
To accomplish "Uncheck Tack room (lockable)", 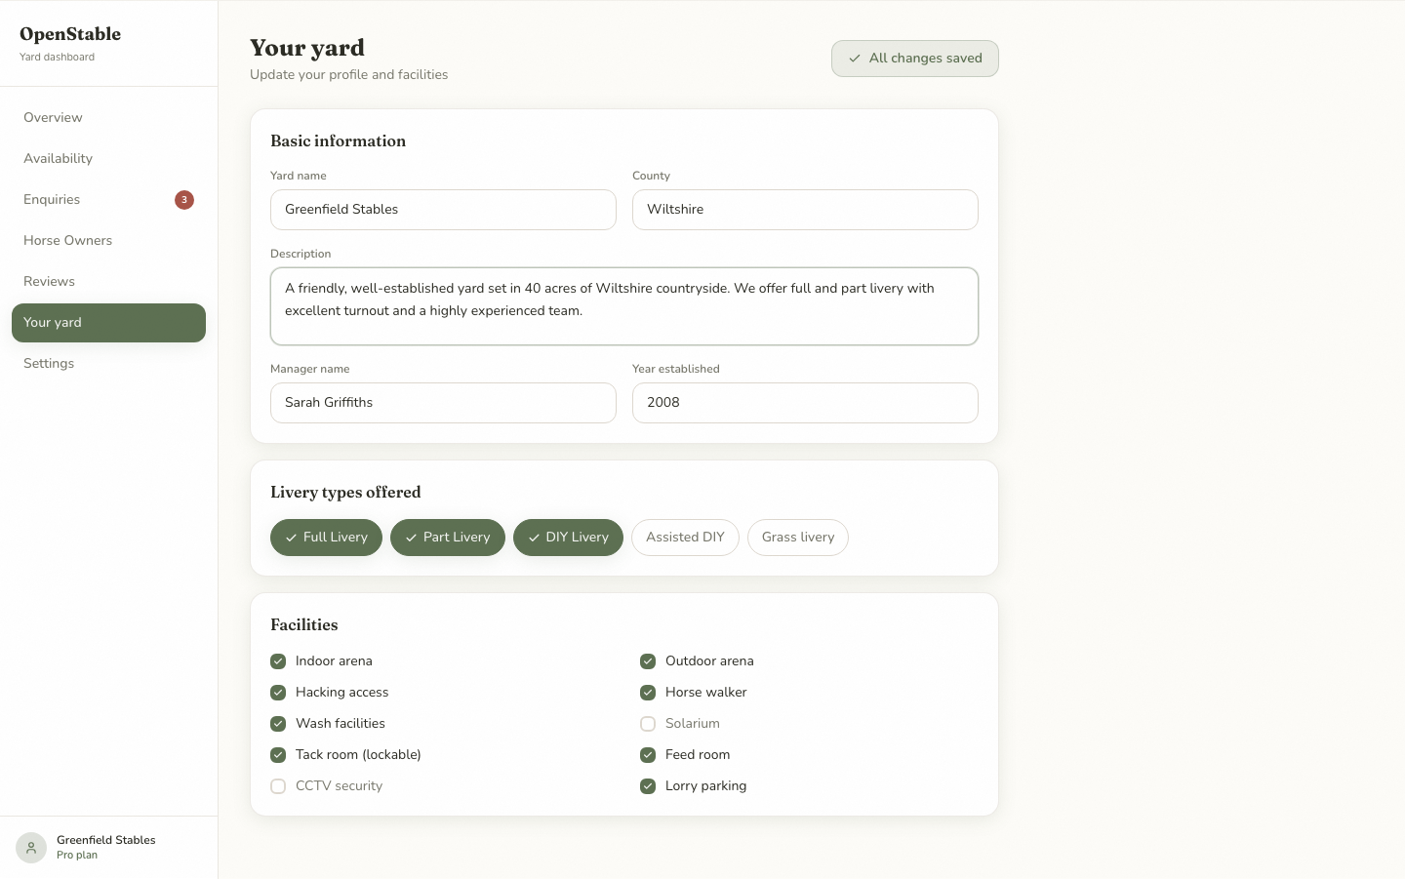I will tap(278, 755).
